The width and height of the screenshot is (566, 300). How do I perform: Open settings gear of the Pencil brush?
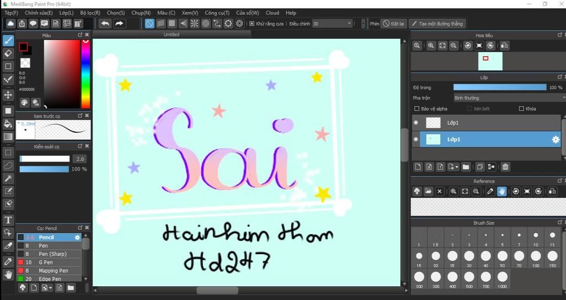pyautogui.click(x=77, y=237)
